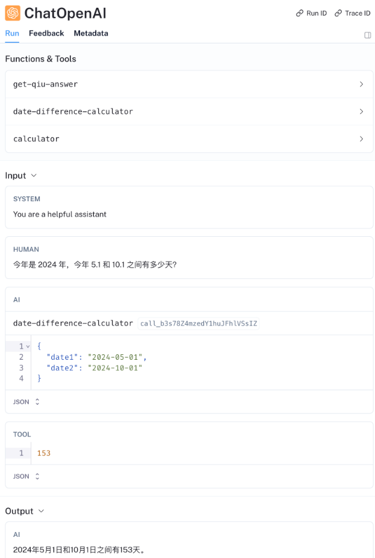Click the OpenAI logo icon

tap(12, 12)
